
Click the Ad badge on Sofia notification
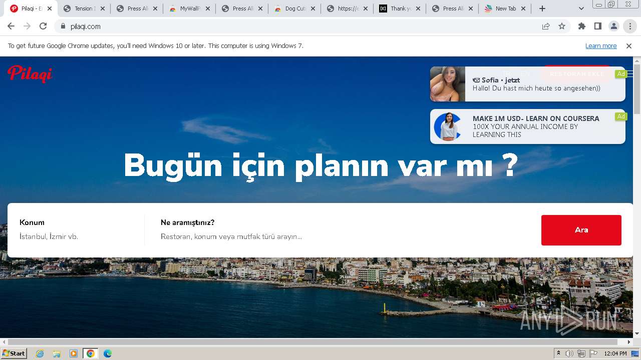click(621, 74)
